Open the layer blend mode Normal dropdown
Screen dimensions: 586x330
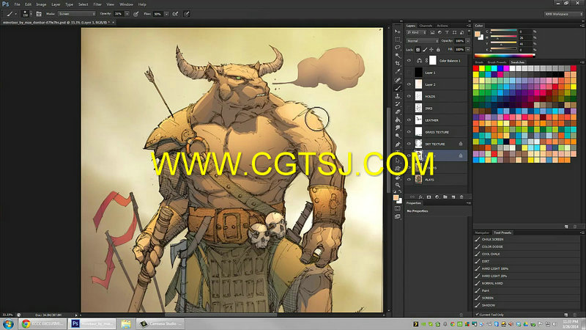click(423, 41)
